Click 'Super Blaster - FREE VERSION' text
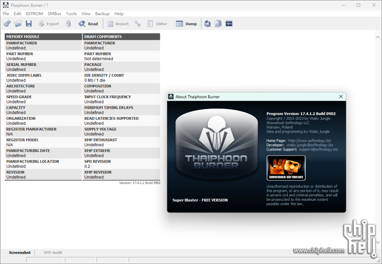This screenshot has width=382, height=264. point(200,200)
